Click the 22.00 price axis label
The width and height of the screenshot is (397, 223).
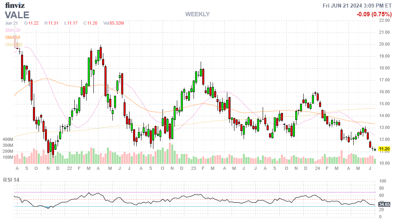coord(383,20)
